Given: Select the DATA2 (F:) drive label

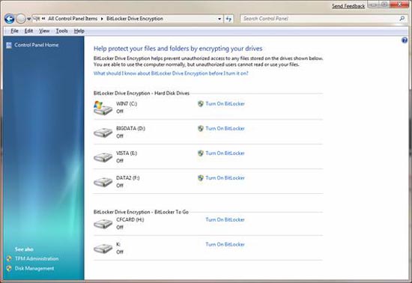Looking at the screenshot, I should [x=128, y=177].
